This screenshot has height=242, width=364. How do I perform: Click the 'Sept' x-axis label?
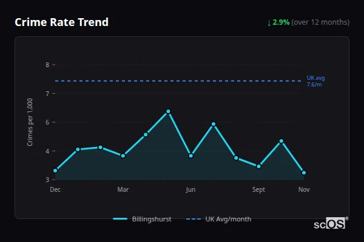(258, 189)
